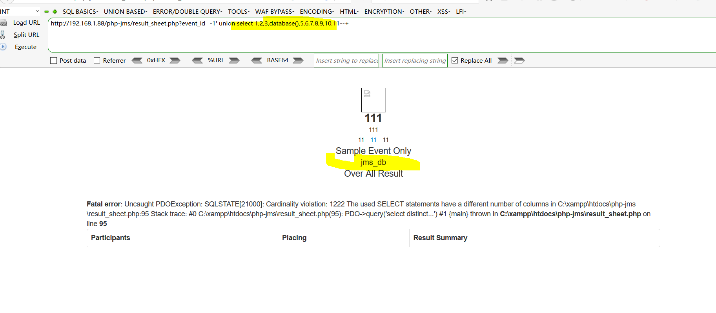Click the Split URL scissors icon
The image size is (716, 313).
point(3,34)
